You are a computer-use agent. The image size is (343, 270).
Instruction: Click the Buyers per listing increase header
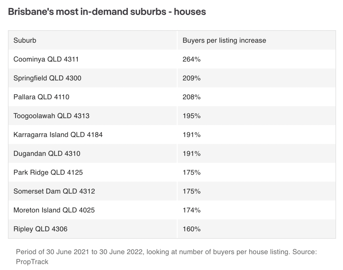pyautogui.click(x=224, y=40)
